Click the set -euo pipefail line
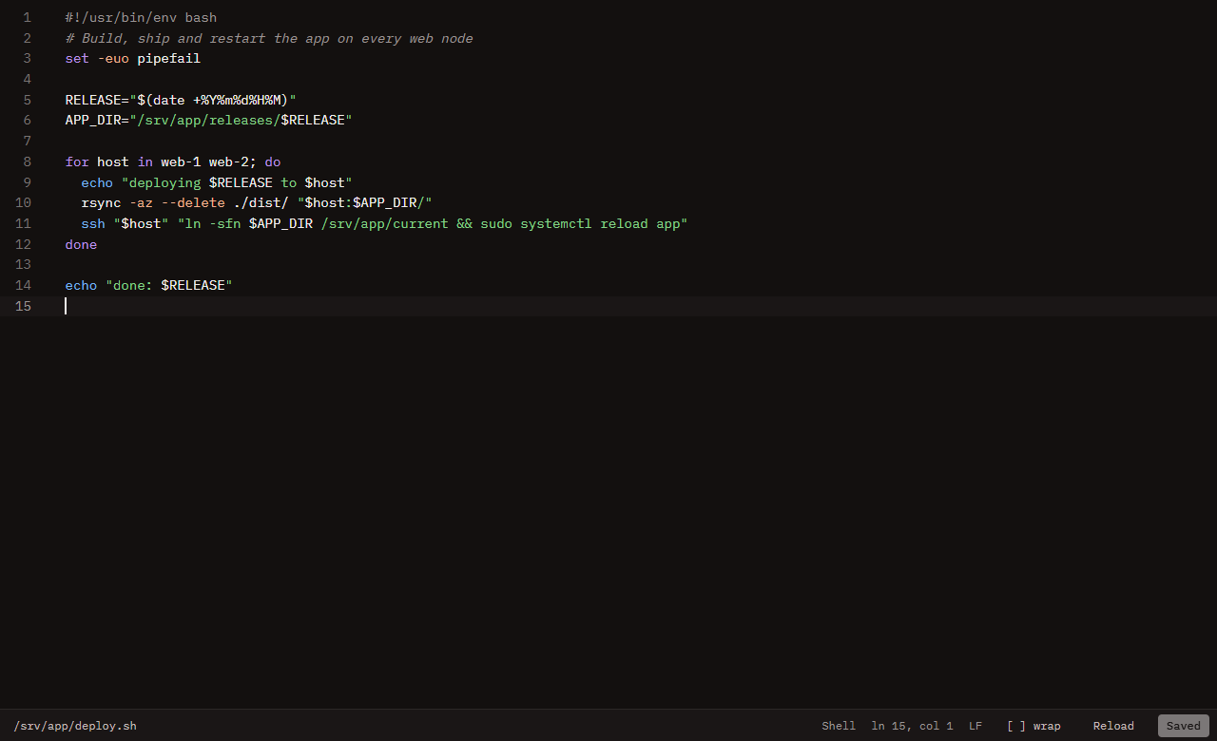 tap(133, 58)
